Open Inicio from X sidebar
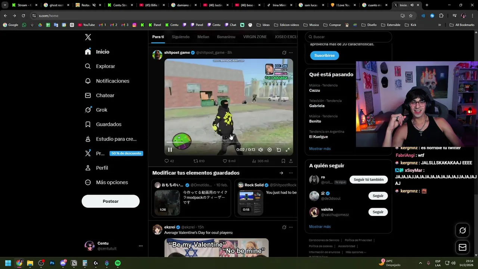 (97, 52)
